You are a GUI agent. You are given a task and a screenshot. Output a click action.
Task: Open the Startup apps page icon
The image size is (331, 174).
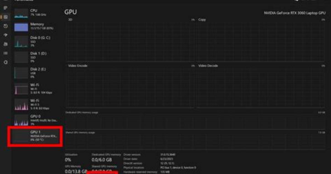pos(6,35)
